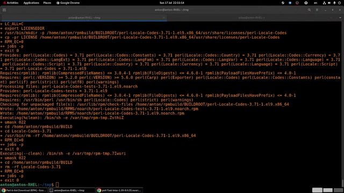
Task: Switch to perl-Text-Inter Chrome window in taskbar
Action: point(119,190)
